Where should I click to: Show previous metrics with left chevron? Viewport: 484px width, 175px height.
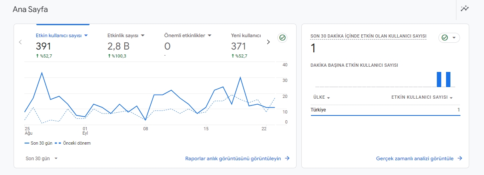[20, 42]
